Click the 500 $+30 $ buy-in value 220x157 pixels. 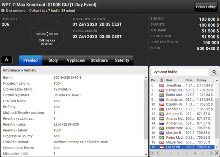click(x=208, y=49)
